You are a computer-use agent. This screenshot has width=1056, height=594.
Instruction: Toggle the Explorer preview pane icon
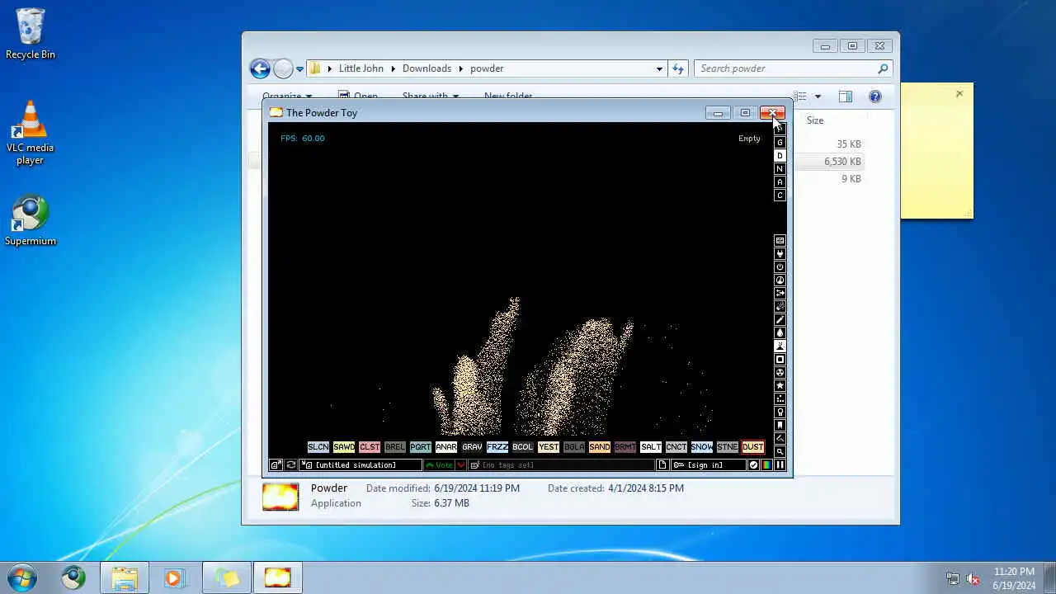[x=846, y=97]
